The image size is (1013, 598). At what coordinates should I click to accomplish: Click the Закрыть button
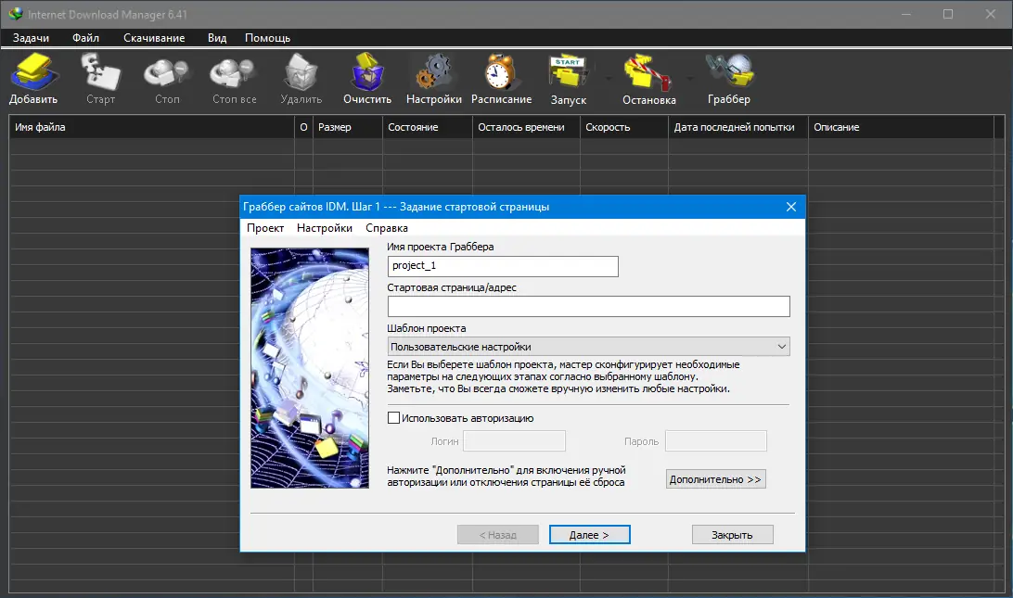732,534
